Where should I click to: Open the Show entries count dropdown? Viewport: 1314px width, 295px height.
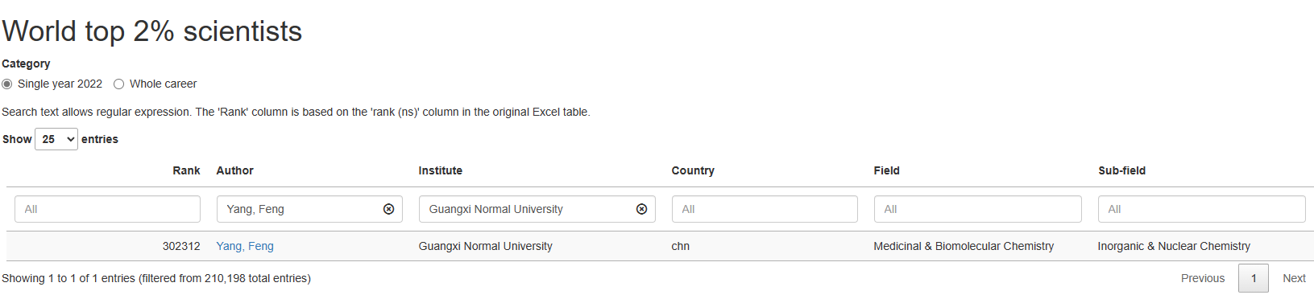pyautogui.click(x=56, y=139)
